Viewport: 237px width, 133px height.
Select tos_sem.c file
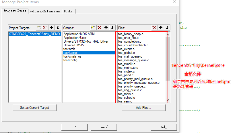[x=125, y=101]
